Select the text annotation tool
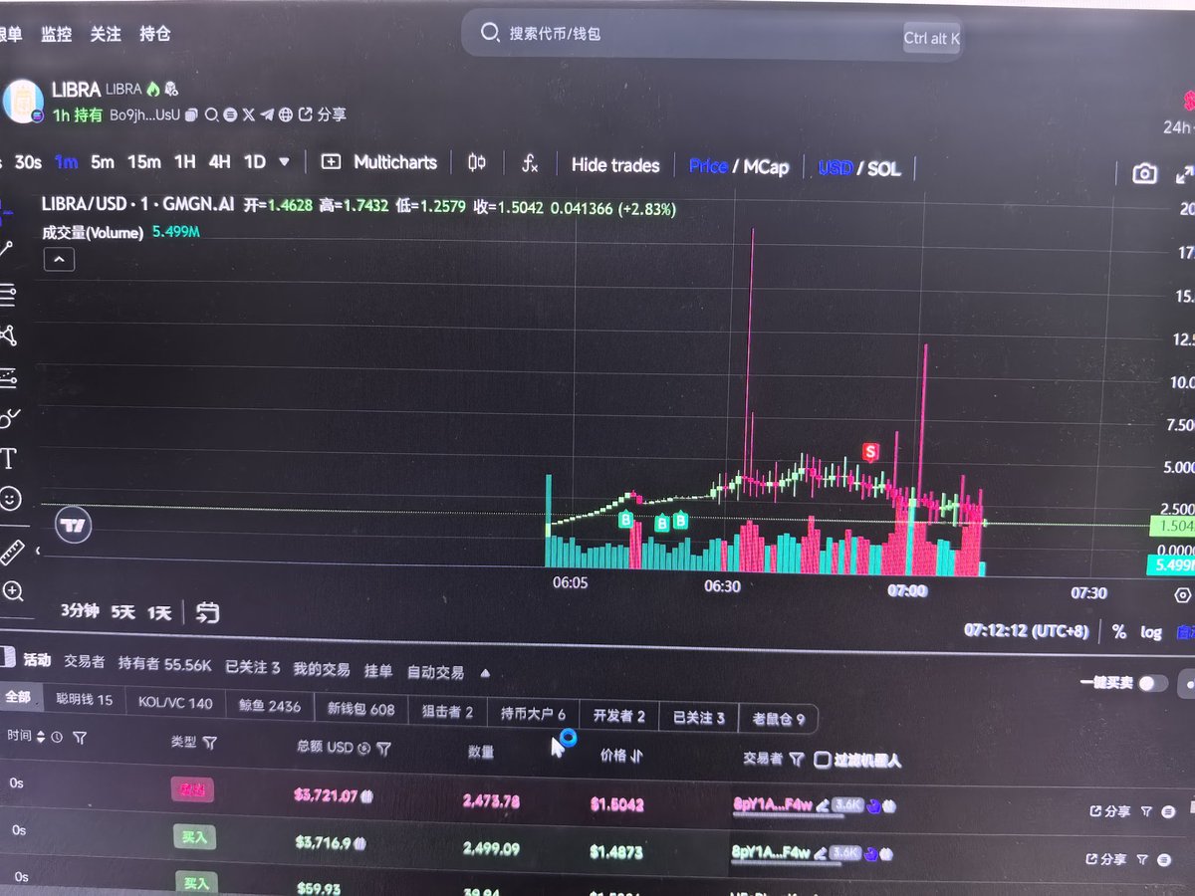This screenshot has width=1195, height=896. [9, 458]
